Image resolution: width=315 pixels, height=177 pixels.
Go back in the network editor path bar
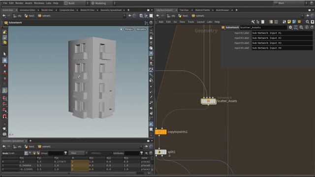157,16
